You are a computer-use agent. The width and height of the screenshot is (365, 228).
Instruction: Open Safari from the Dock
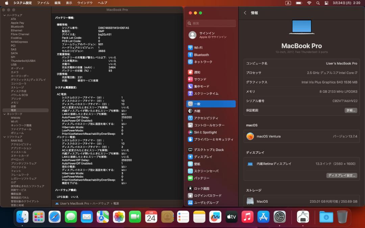tap(54, 217)
